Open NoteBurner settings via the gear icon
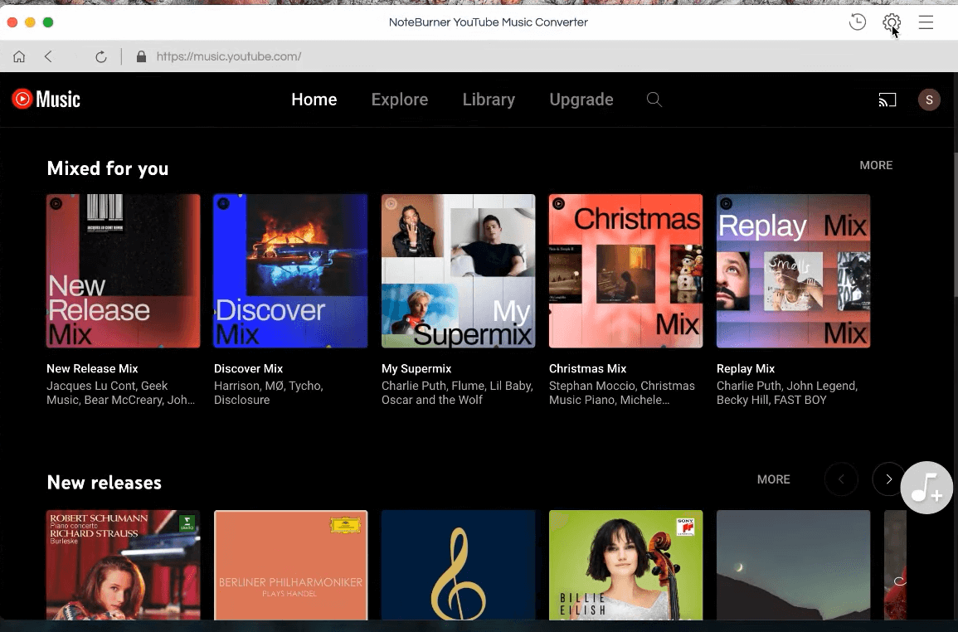Image resolution: width=958 pixels, height=632 pixels. pos(891,22)
